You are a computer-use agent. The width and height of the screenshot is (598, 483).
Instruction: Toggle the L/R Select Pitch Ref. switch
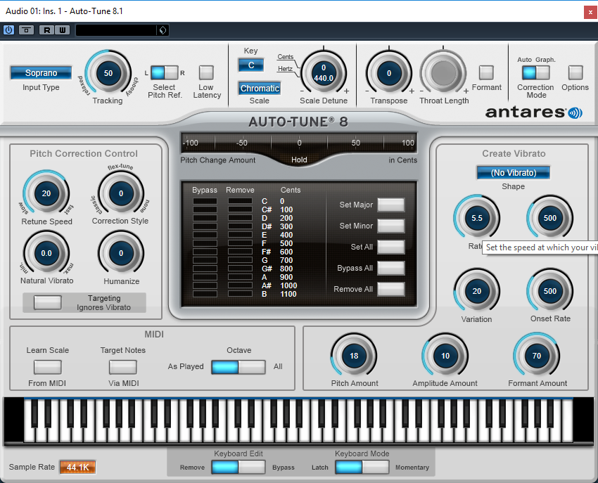pos(165,72)
